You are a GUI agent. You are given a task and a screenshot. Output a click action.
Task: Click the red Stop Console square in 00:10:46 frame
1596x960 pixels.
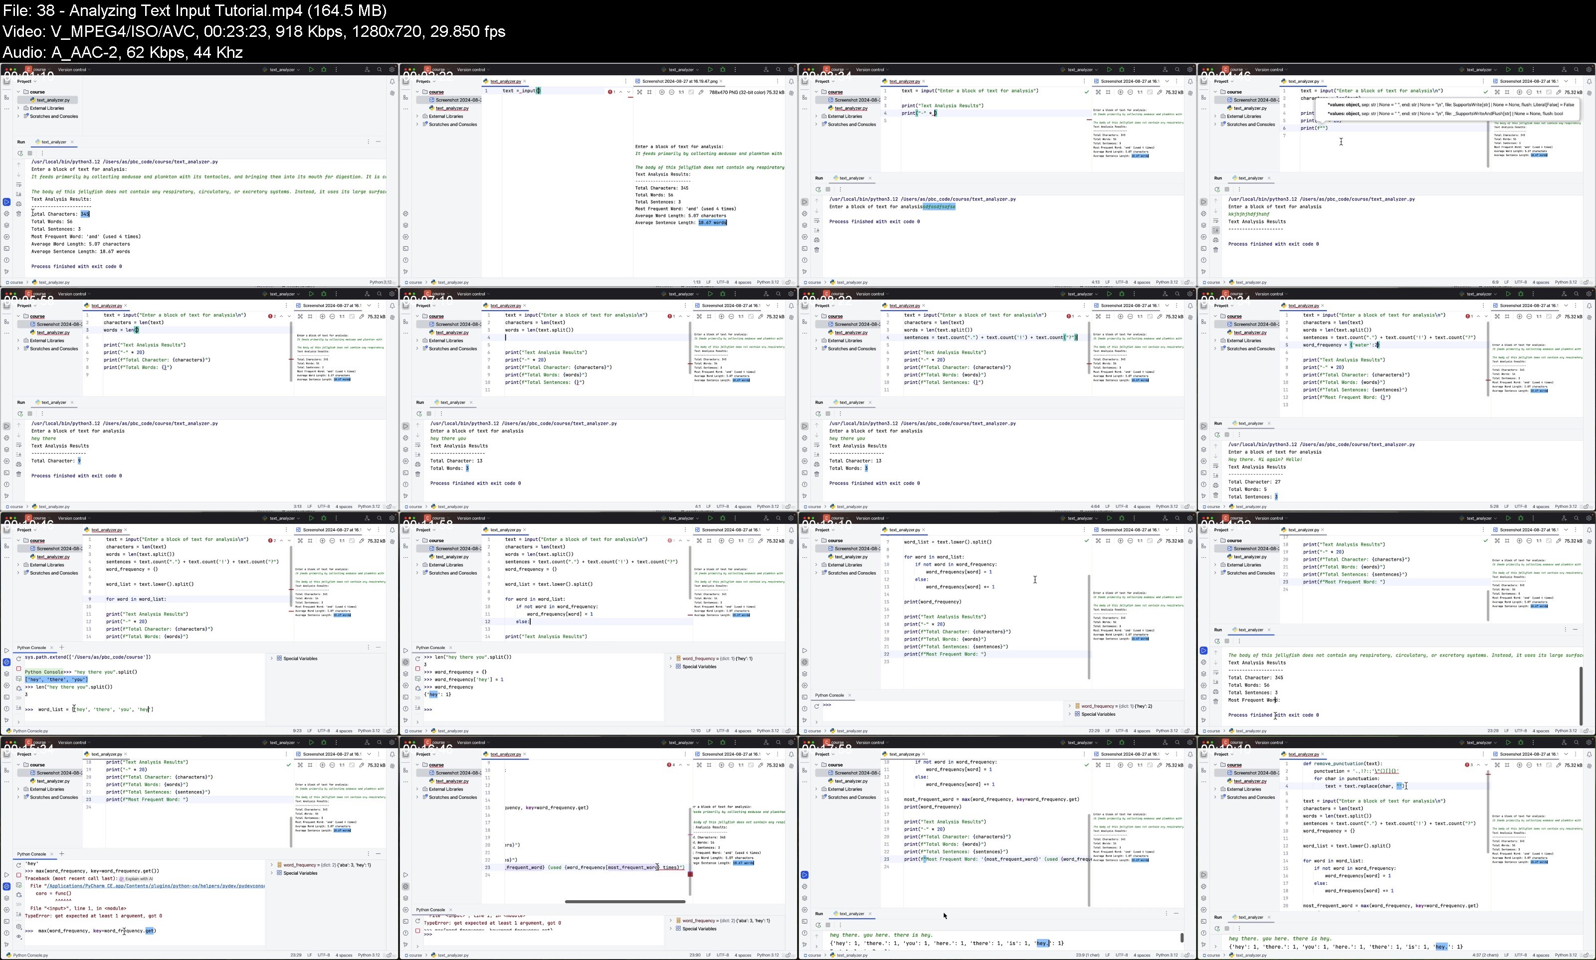coord(19,669)
